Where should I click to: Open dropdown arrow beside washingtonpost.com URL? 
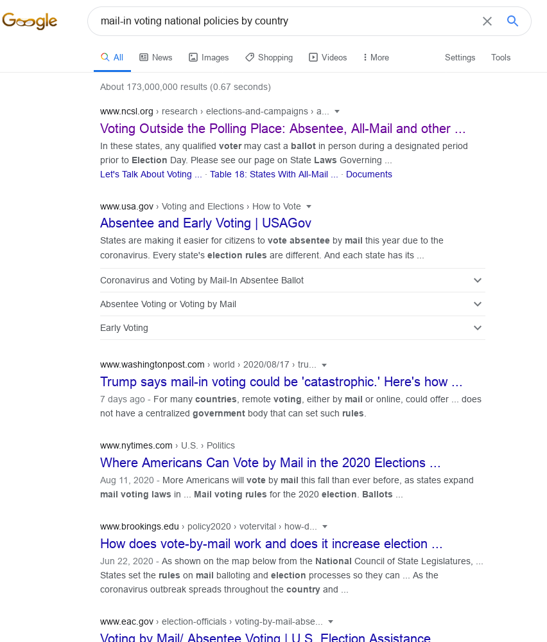coord(324,365)
